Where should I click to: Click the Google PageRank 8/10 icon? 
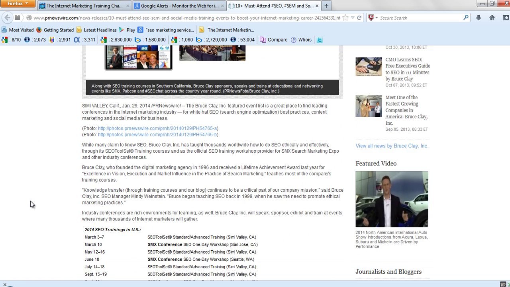[4, 40]
